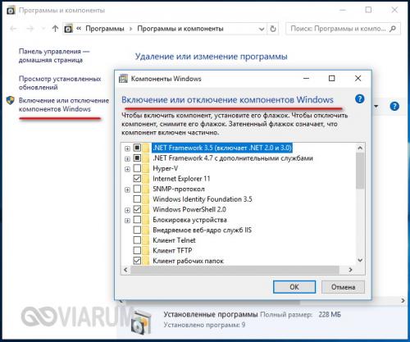Uncheck the Windows PowerShell 2.0 checkbox

[137, 209]
